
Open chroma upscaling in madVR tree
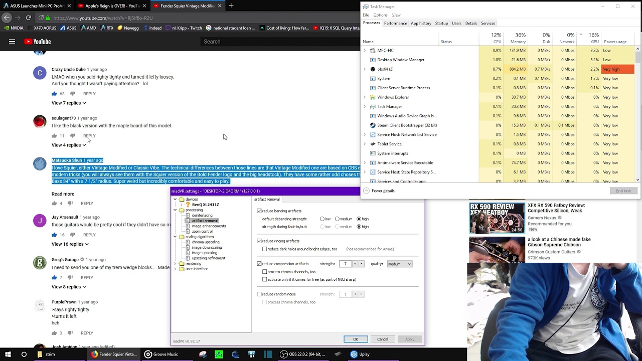tap(206, 242)
